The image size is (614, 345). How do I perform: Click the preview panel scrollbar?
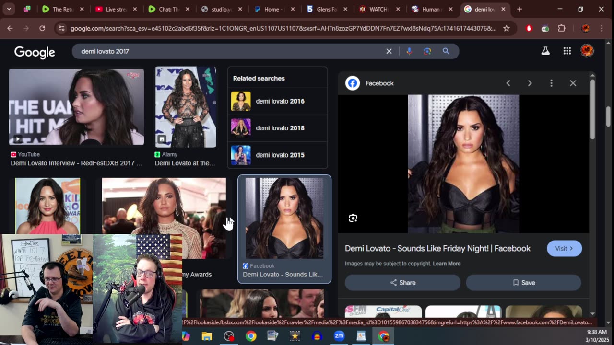[x=593, y=110]
